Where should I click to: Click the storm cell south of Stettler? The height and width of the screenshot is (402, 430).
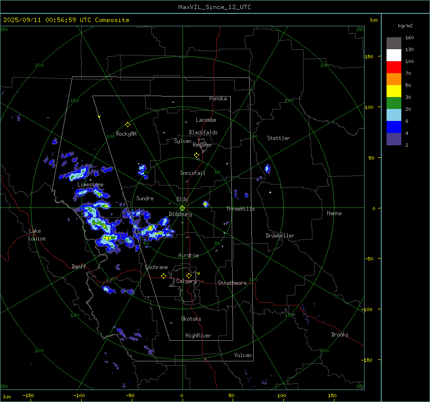[x=268, y=168]
